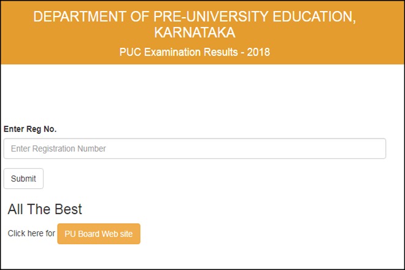Screen dimensions: 405x270
Task: Click "2018" in the results subtitle
Action: click(258, 52)
